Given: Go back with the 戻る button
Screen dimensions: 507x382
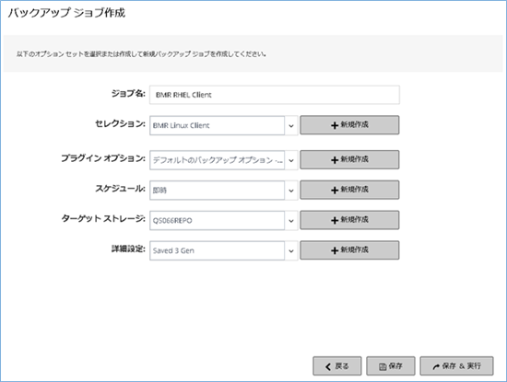Looking at the screenshot, I should pyautogui.click(x=337, y=365).
